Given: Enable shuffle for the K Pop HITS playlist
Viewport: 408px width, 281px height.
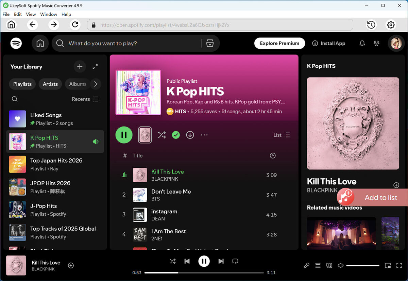Looking at the screenshot, I should click(x=161, y=135).
